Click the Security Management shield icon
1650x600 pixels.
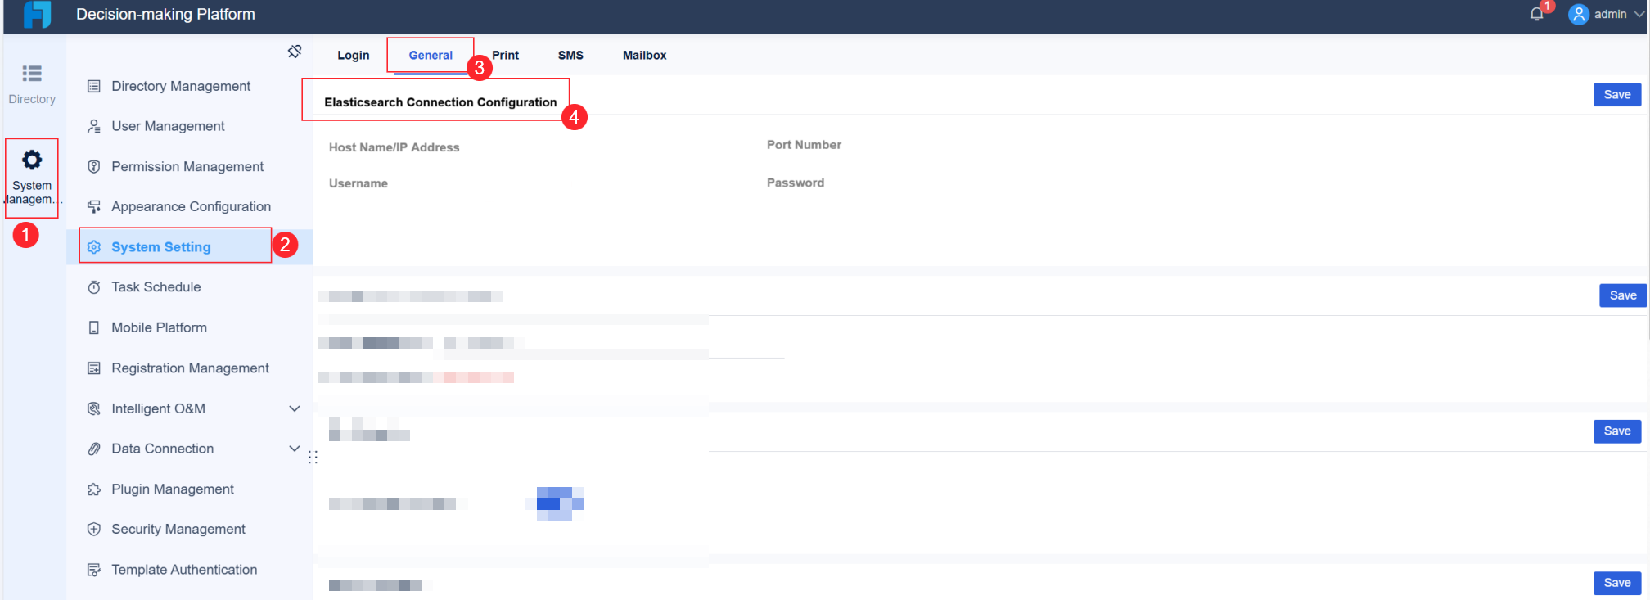pos(94,530)
